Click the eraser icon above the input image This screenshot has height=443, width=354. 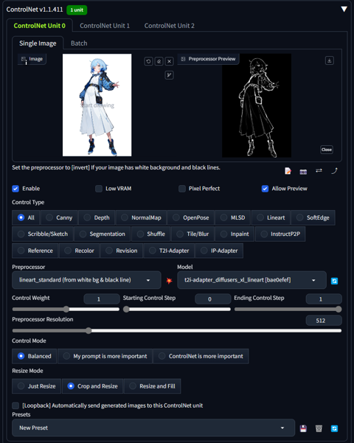(x=159, y=61)
